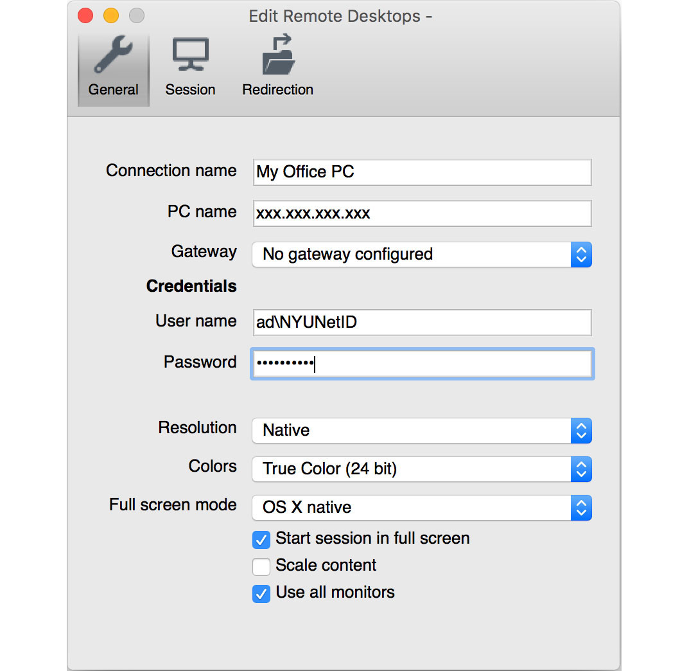Click the Connection name text field
This screenshot has height=671, width=689.
[x=422, y=172]
